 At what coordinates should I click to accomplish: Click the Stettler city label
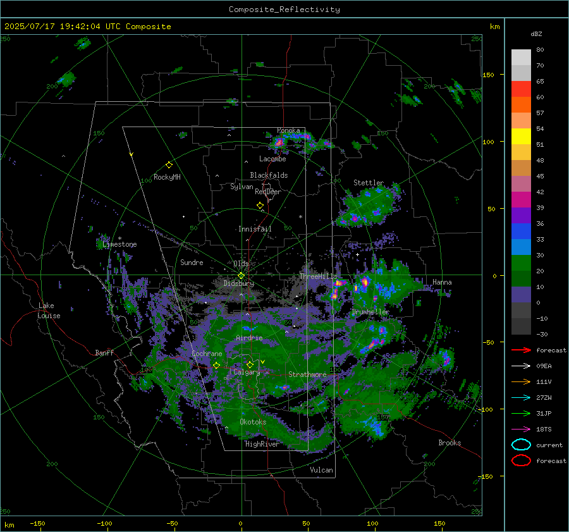pyautogui.click(x=369, y=183)
